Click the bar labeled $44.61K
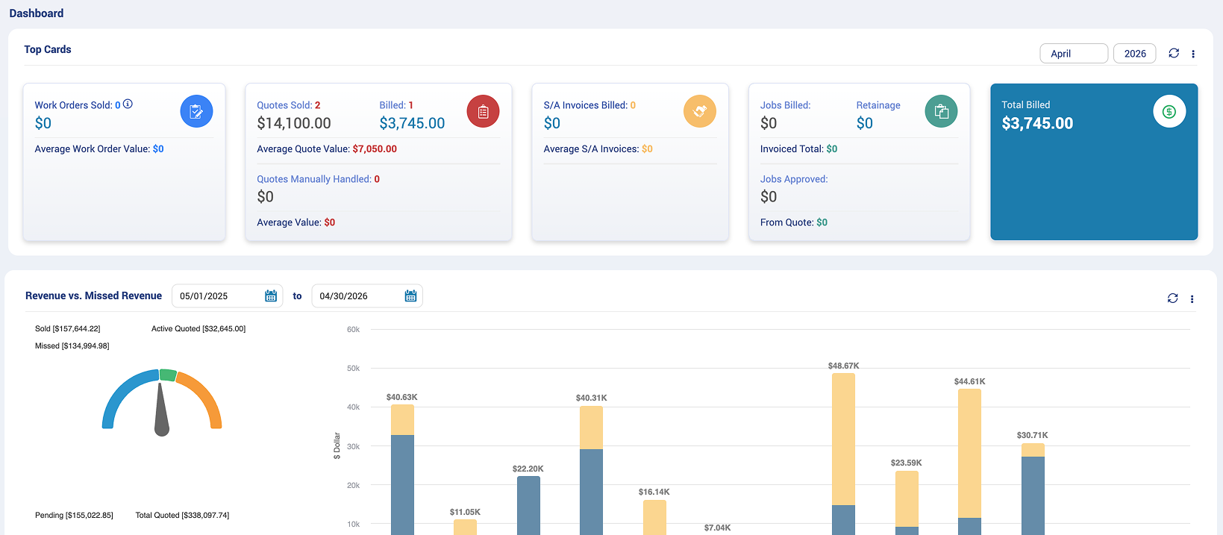The width and height of the screenshot is (1223, 535). [969, 462]
